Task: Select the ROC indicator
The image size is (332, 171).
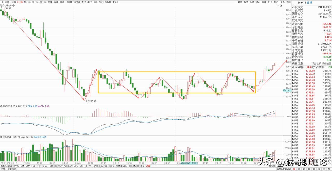Action: pyautogui.click(x=112, y=166)
